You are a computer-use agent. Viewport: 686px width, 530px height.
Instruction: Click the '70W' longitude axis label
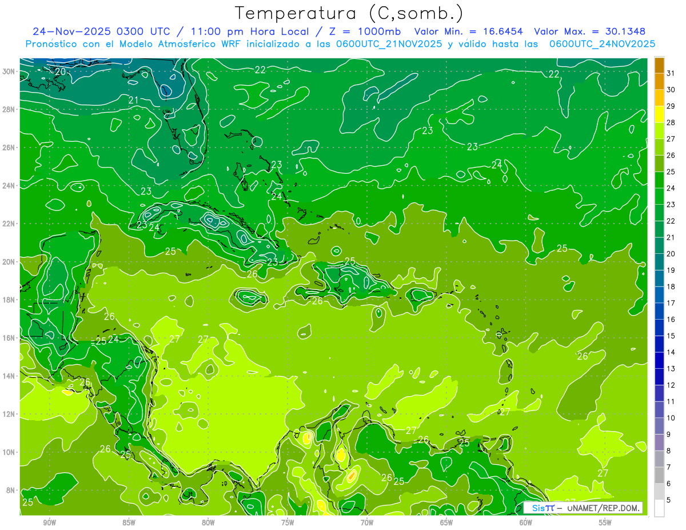click(367, 523)
